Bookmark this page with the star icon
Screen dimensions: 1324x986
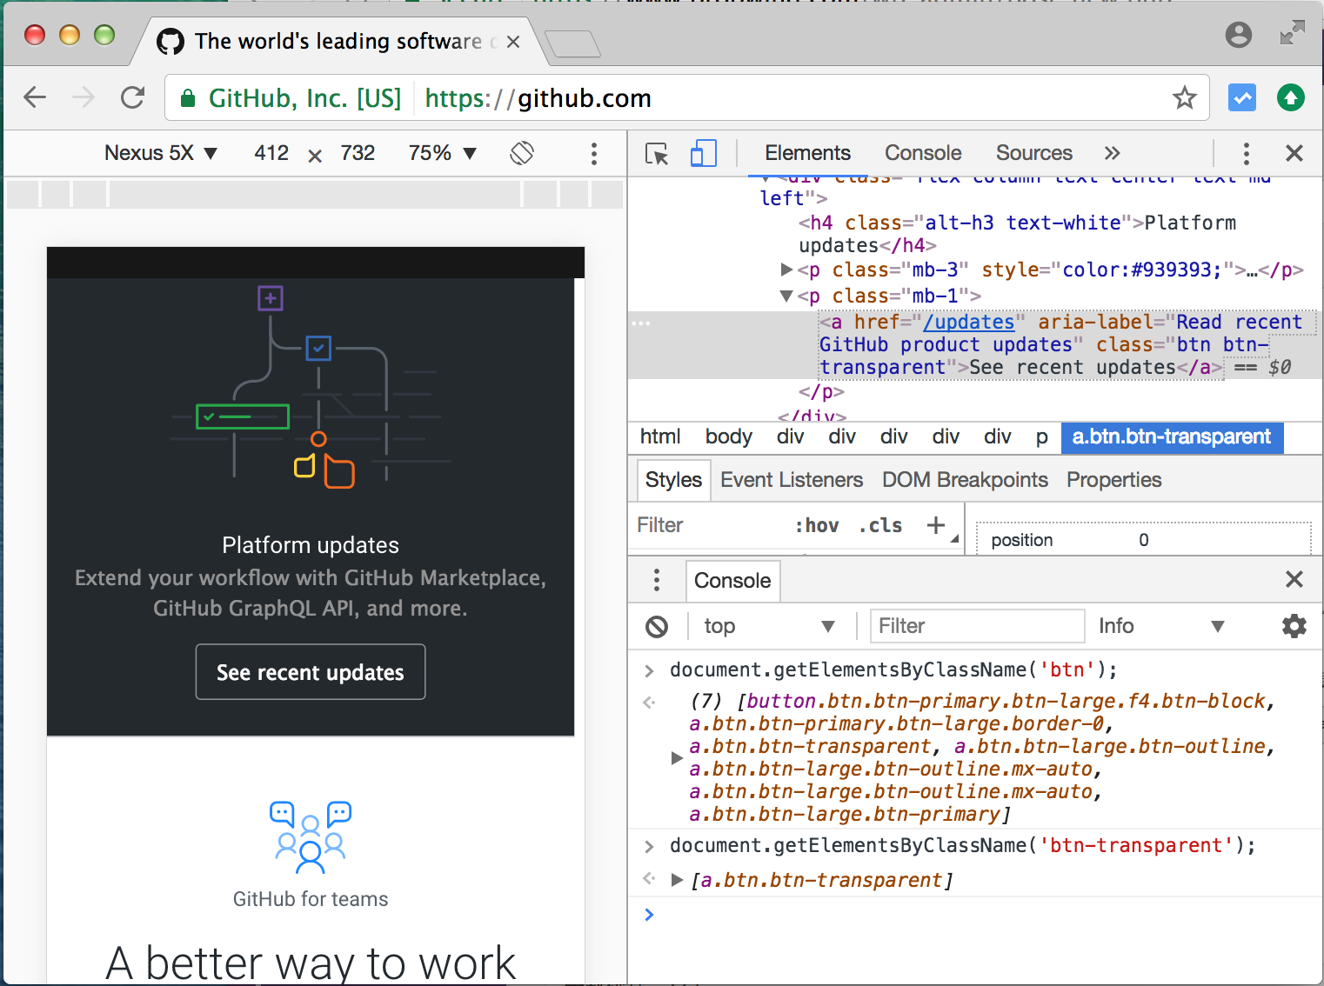pyautogui.click(x=1184, y=97)
